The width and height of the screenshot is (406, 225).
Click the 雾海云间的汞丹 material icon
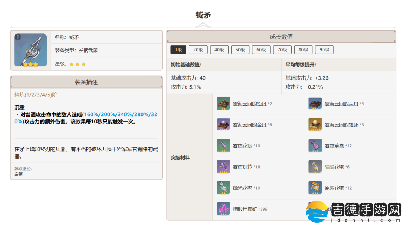tap(315, 103)
